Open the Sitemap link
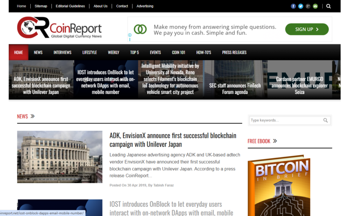The width and height of the screenshot is (353, 216). click(x=41, y=6)
